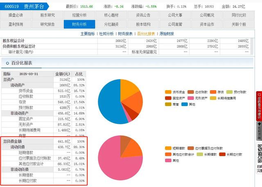Screen dimensions: 262x187
Task: Select the 总资产 table row
Action: (x=44, y=80)
